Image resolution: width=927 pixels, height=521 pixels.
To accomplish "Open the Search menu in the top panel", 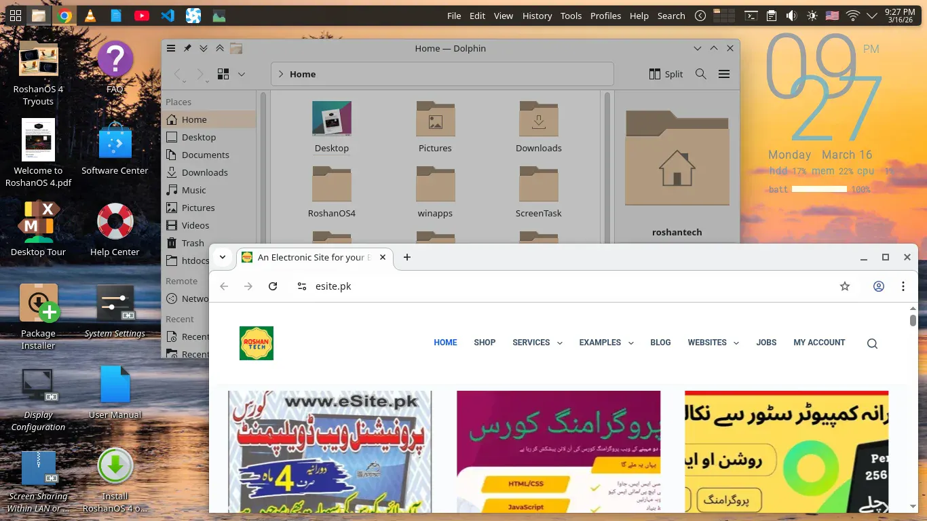I will point(671,16).
